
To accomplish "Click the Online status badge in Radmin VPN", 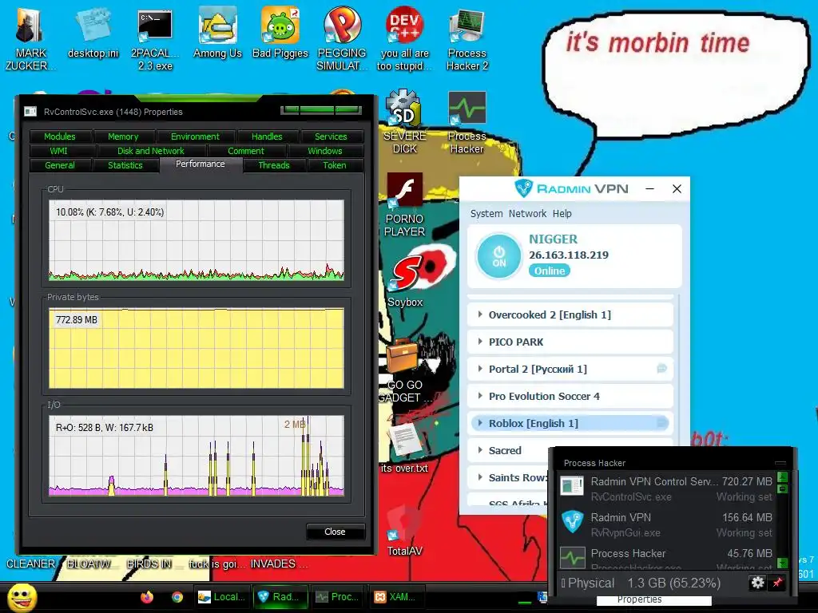I will click(x=550, y=271).
